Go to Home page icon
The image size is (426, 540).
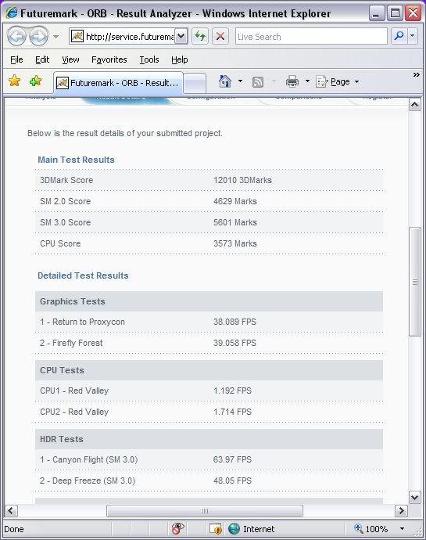point(224,81)
